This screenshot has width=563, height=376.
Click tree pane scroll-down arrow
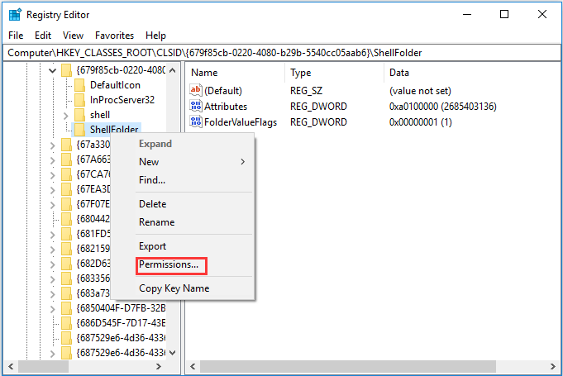pos(172,353)
